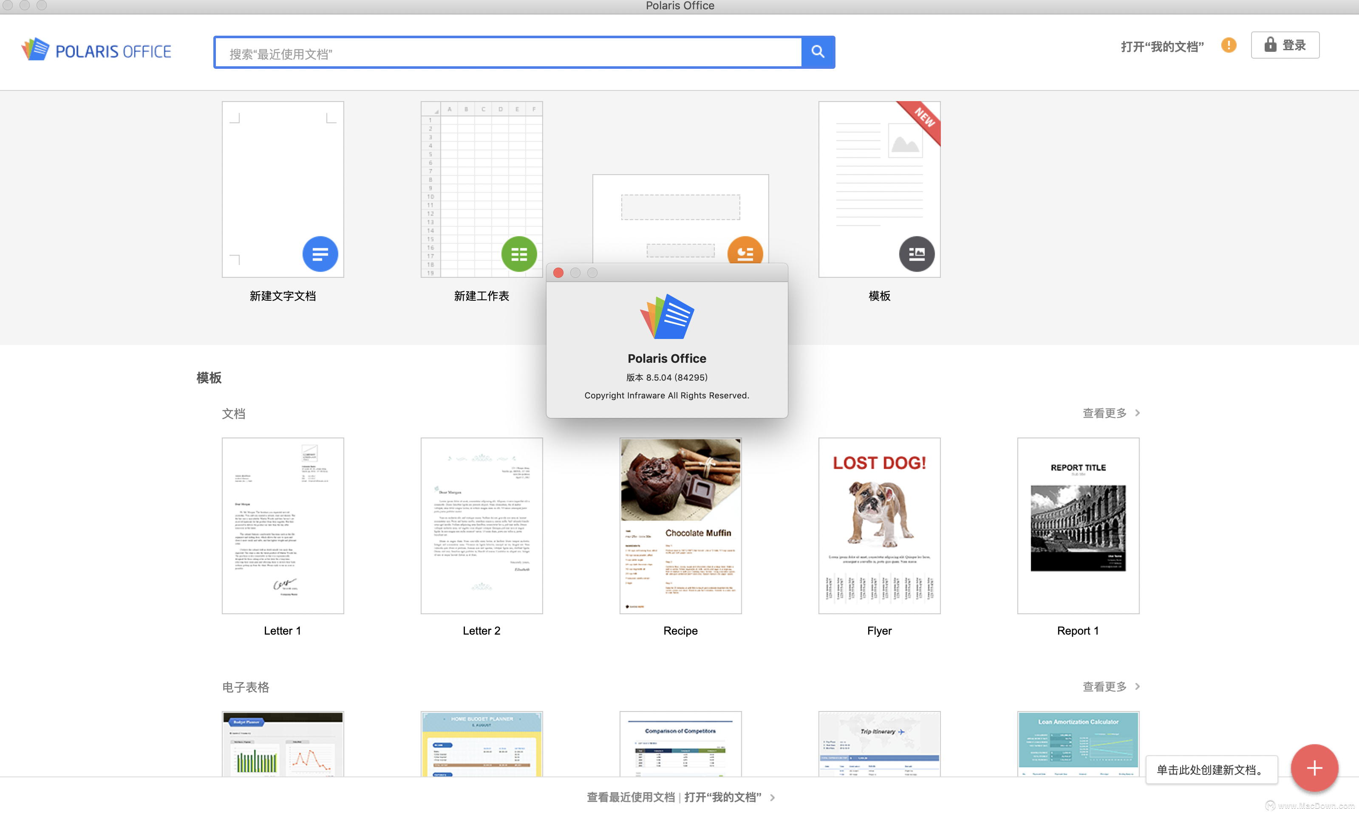This screenshot has width=1359, height=813.
Task: Click the dark template circle icon
Action: 917,254
